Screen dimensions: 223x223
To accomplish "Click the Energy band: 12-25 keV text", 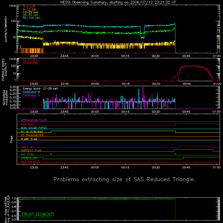I will [40, 89].
